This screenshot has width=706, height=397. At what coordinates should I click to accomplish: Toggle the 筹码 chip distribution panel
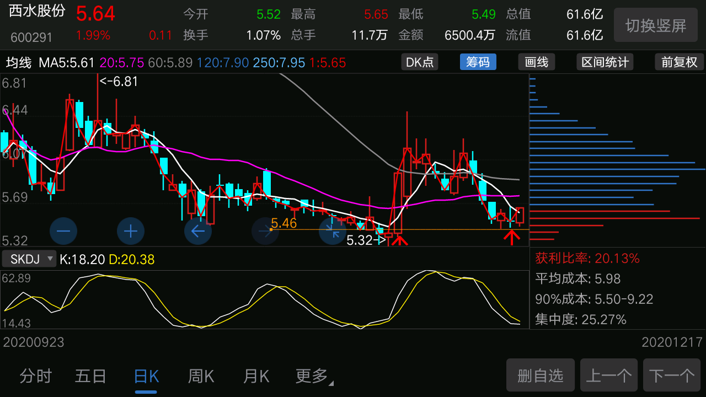[x=478, y=62]
